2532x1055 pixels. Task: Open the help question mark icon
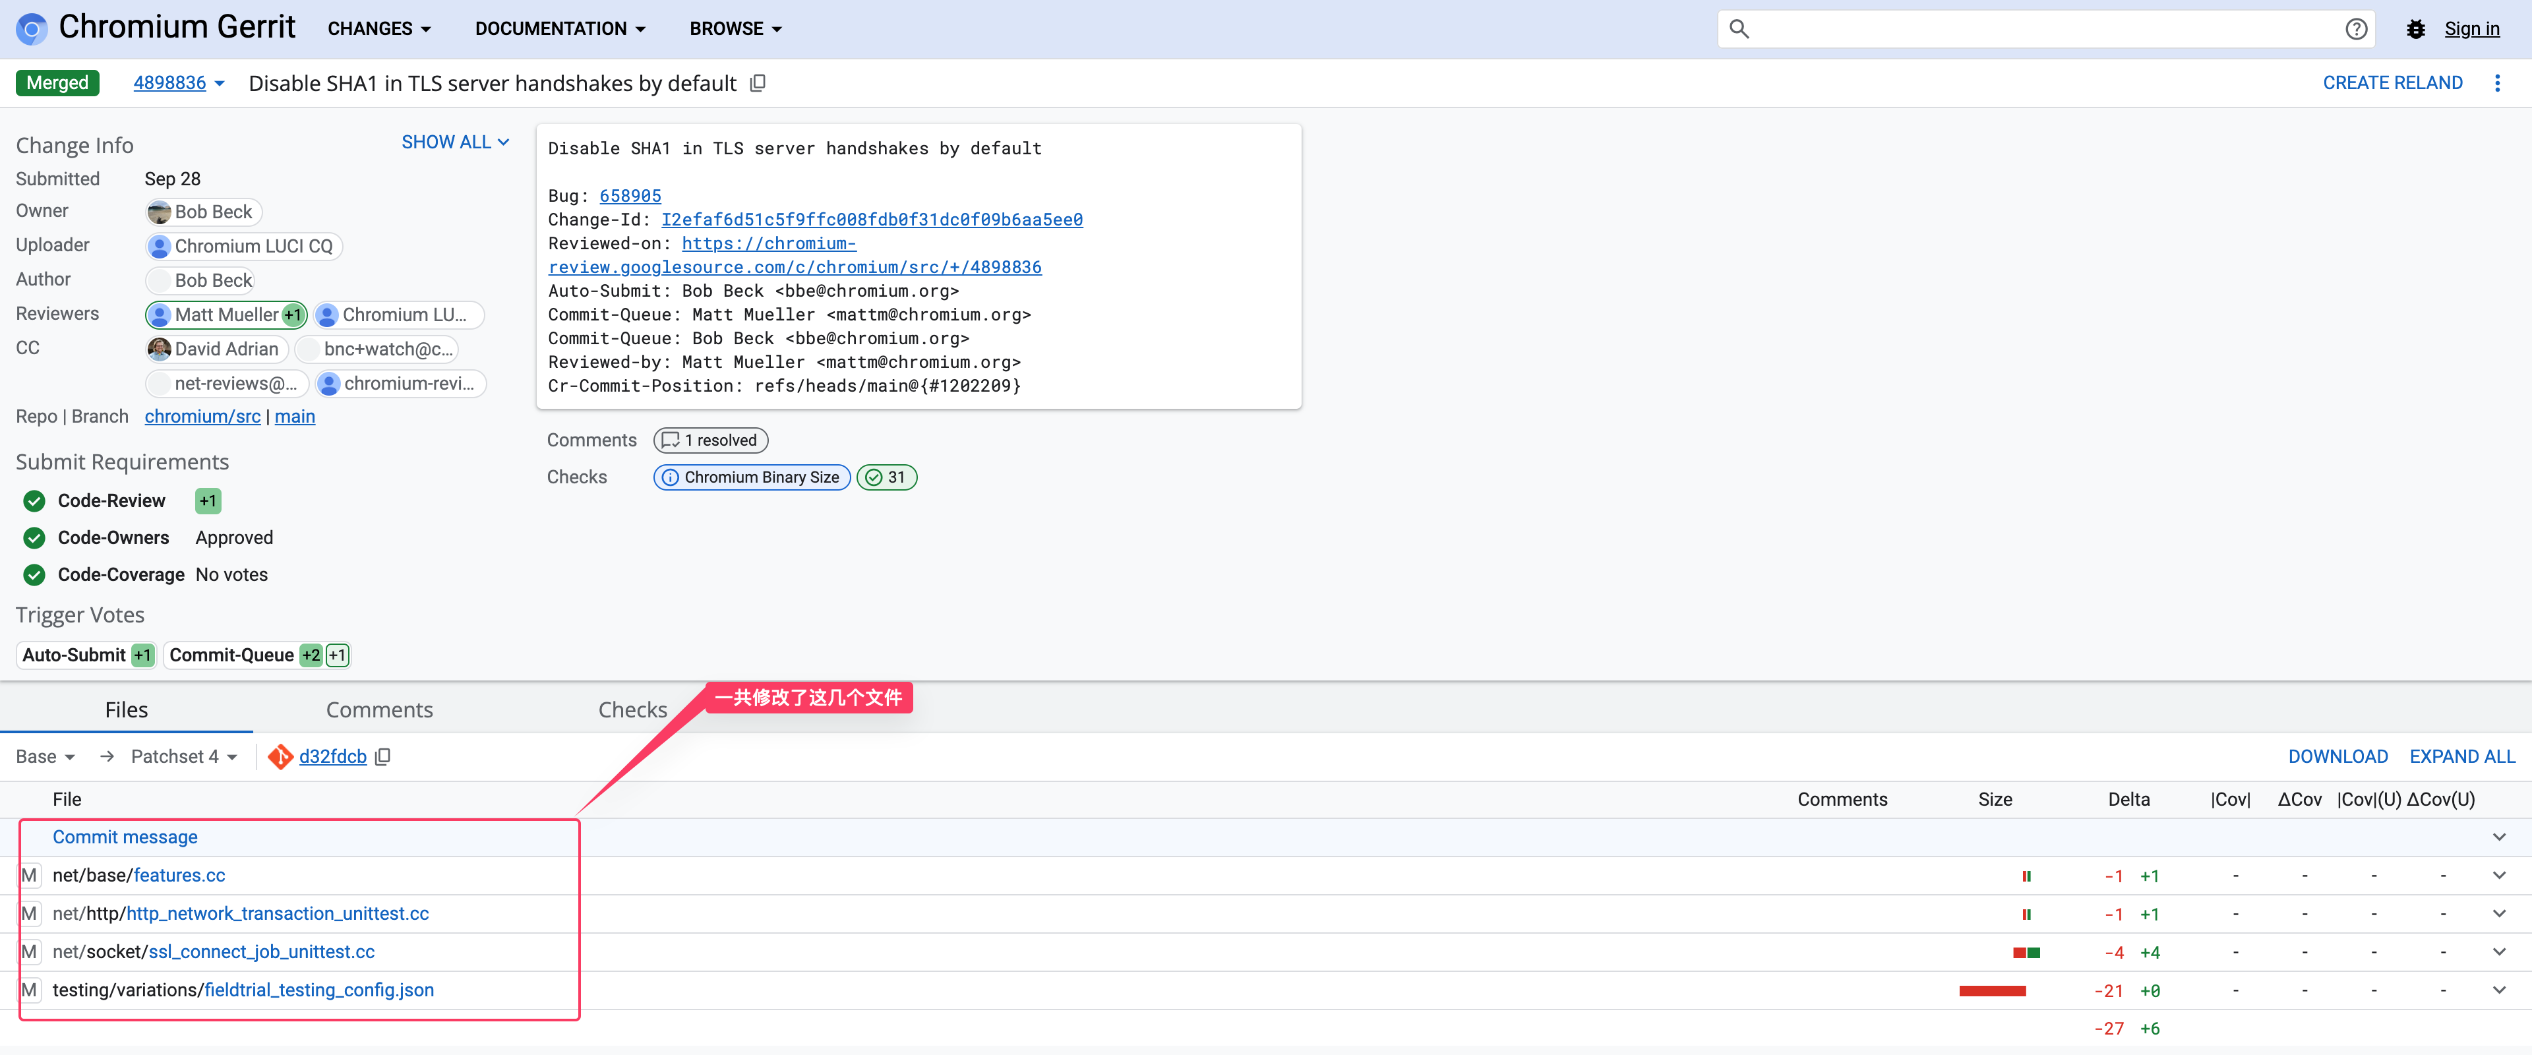(x=2356, y=28)
